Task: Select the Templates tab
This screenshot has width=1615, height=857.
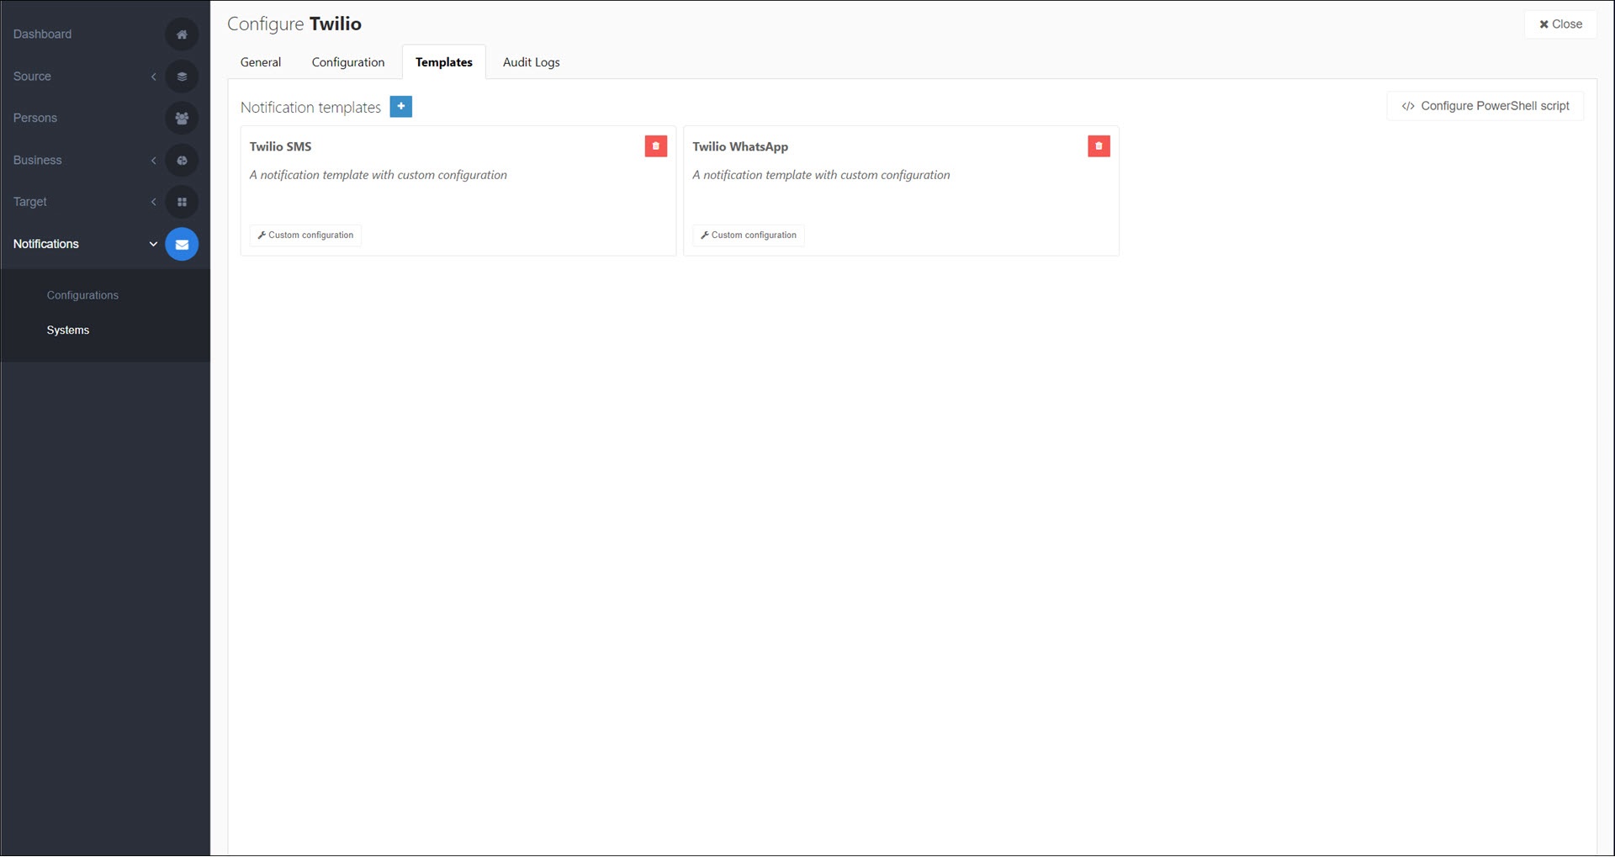Action: pos(444,62)
